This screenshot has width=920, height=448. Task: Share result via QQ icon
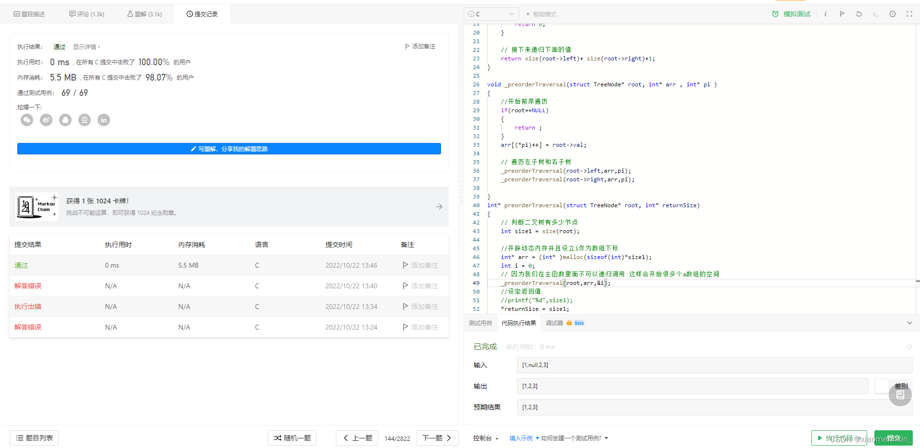(65, 120)
